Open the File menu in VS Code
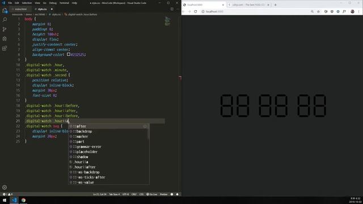The width and height of the screenshot is (363, 204). pos(10,3)
